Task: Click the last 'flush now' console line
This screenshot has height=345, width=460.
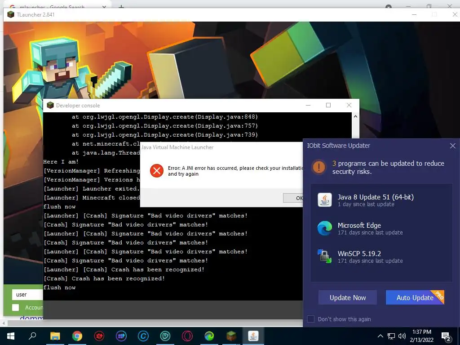Action: click(x=59, y=287)
